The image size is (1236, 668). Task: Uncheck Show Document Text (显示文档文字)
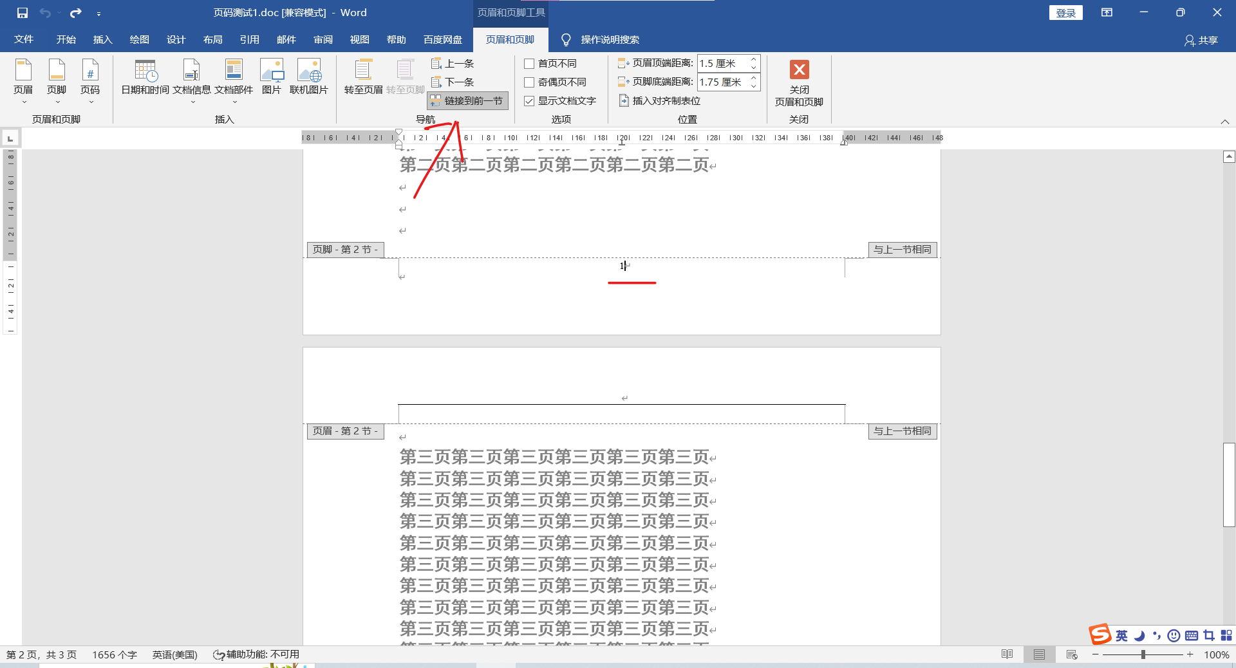pyautogui.click(x=560, y=101)
